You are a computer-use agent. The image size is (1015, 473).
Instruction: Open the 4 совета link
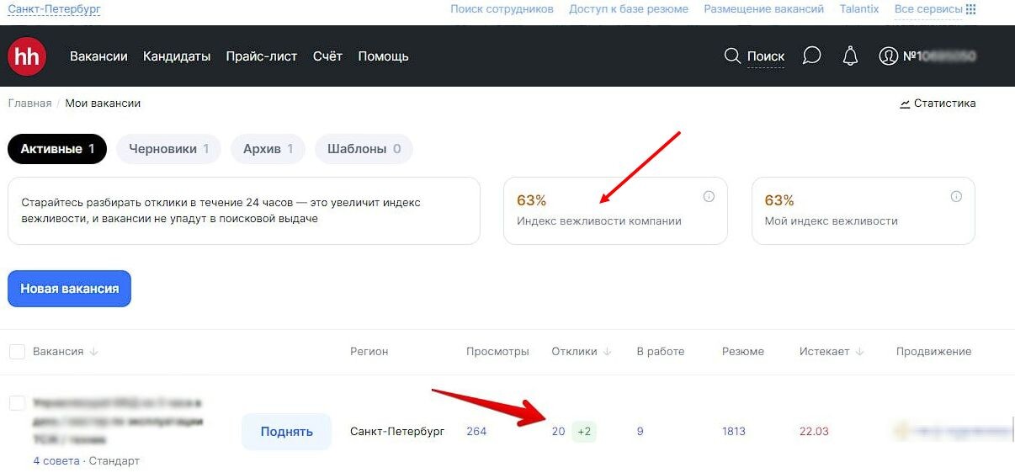pyautogui.click(x=56, y=461)
